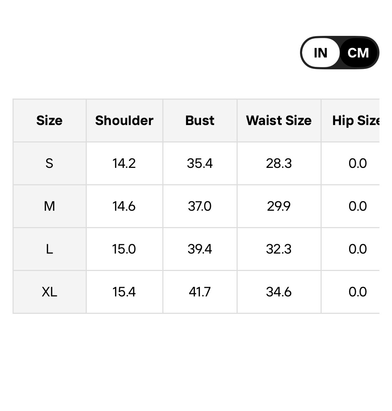The height and width of the screenshot is (411, 392).
Task: Select the Shoulder column header
Action: 124,121
